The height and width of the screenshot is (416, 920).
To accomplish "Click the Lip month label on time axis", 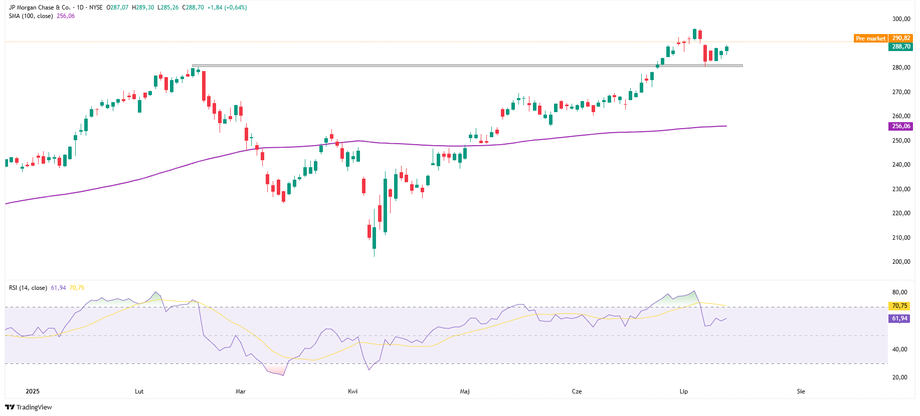I will click(684, 391).
